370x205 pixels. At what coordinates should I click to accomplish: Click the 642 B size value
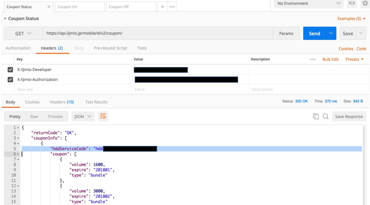click(x=358, y=101)
